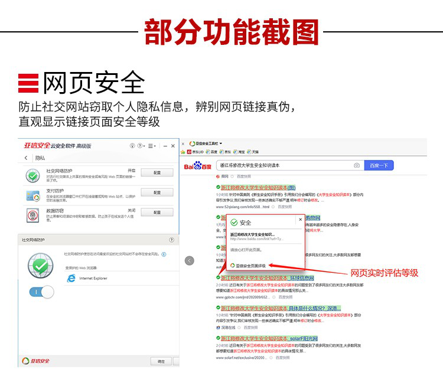The image size is (443, 386).
Task: Open the hamburger menu dropdown in title bar
Action: pos(152,146)
